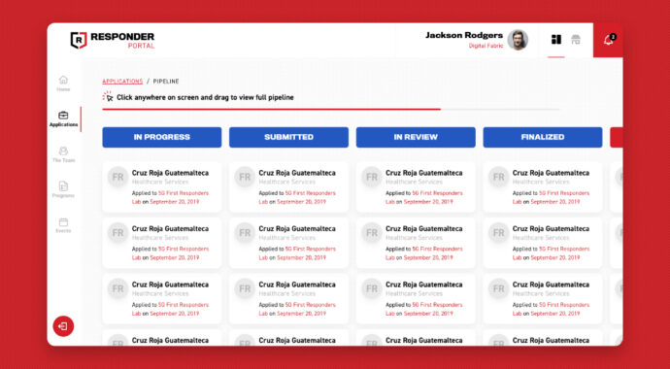
Task: Open The Team in the sidebar
Action: [63, 154]
